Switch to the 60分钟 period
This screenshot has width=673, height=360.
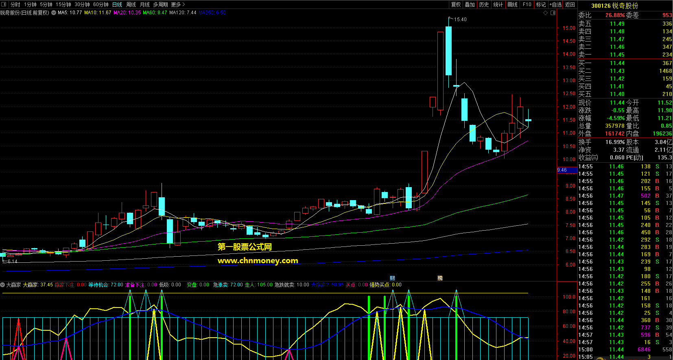(x=101, y=4)
